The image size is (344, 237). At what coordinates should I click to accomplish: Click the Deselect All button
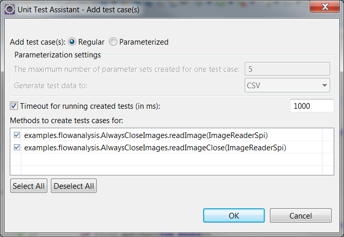74,186
